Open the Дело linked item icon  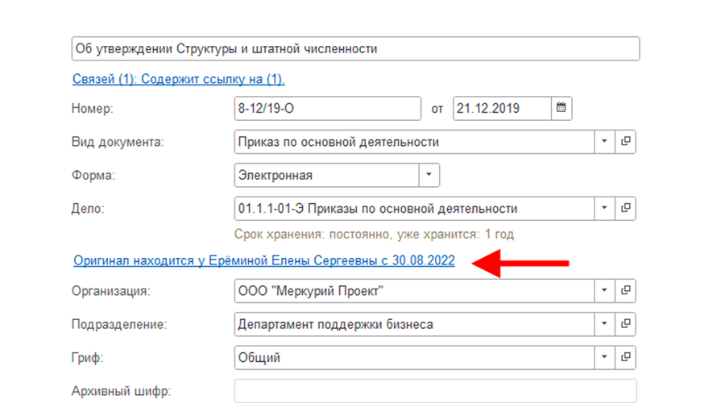pyautogui.click(x=626, y=208)
